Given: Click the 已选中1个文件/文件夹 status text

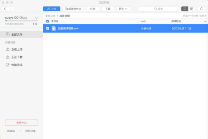Looking at the screenshot, I should (195, 16).
